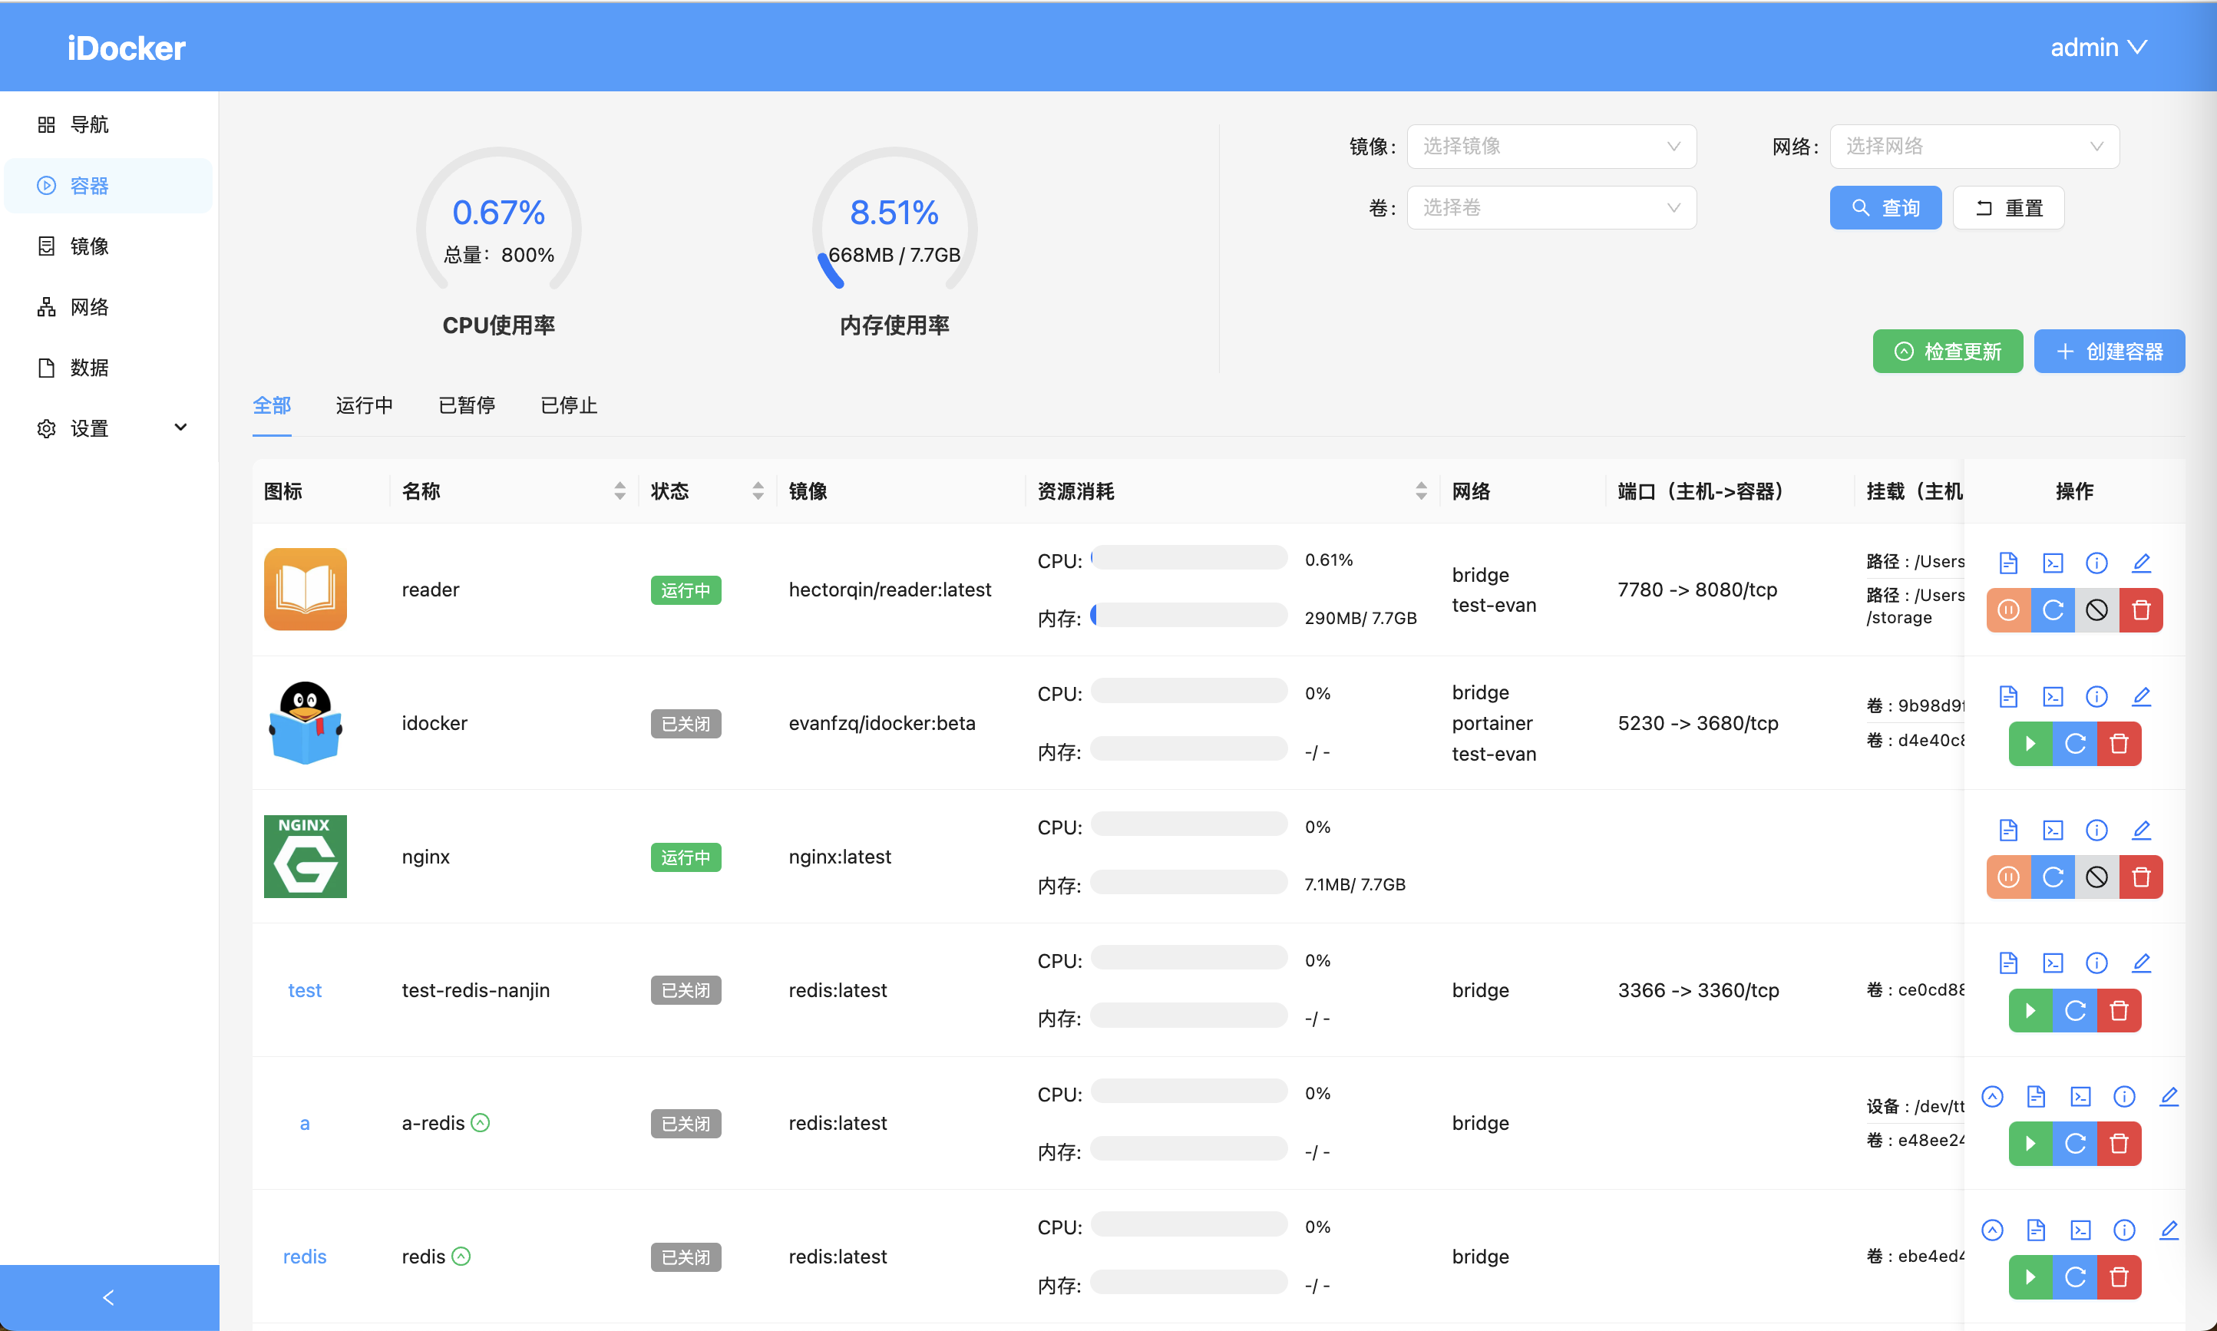Click update-available icon next to a-redis name
Viewport: 2217px width, 1331px height.
click(481, 1123)
